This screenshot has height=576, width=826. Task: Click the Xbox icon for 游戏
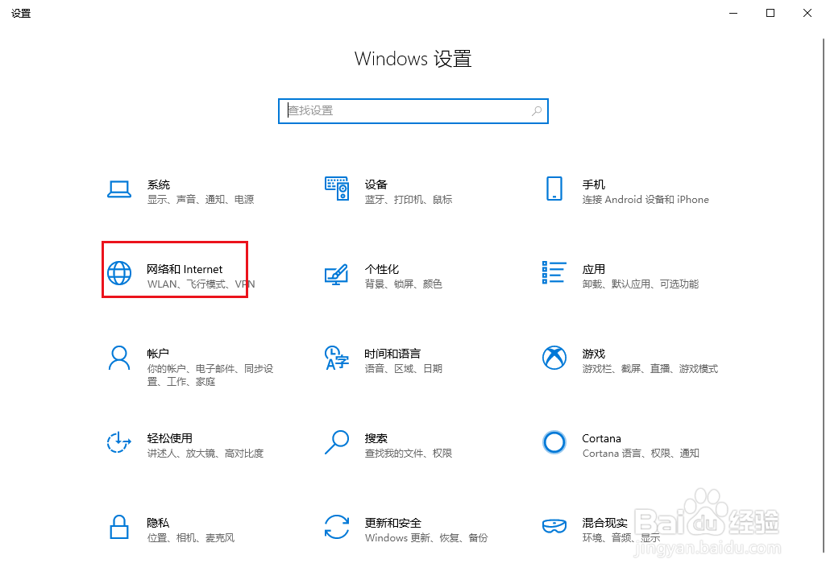pyautogui.click(x=554, y=358)
